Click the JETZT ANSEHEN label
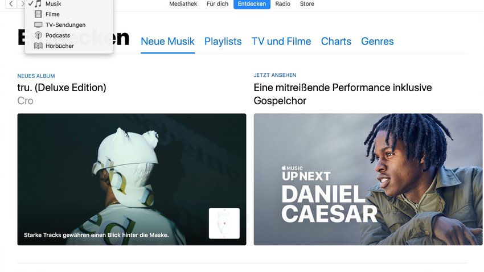The width and height of the screenshot is (484, 272). (x=275, y=75)
